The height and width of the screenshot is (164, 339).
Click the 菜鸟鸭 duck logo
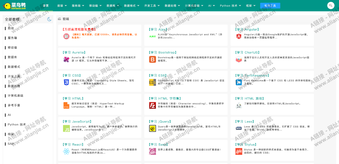(15, 6)
